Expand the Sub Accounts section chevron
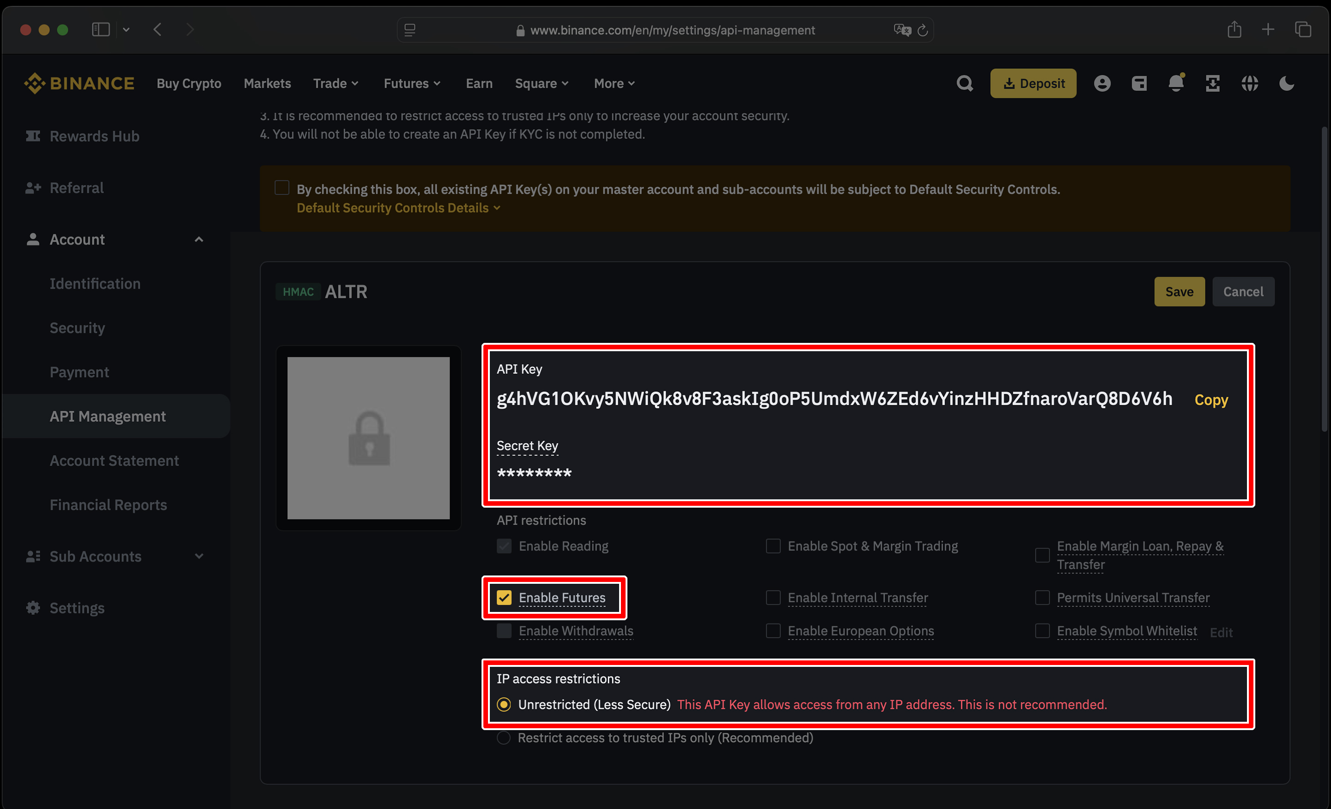The width and height of the screenshot is (1331, 809). 199,556
